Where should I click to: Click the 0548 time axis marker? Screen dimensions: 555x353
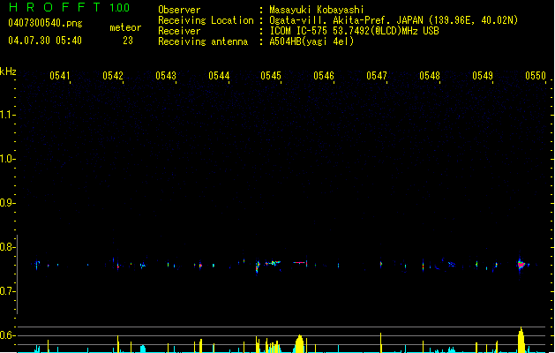tap(430, 76)
